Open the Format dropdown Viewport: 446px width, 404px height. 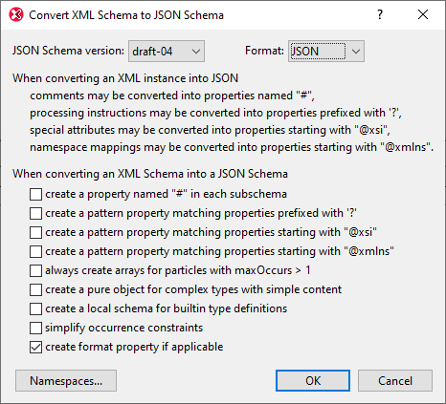coord(326,51)
